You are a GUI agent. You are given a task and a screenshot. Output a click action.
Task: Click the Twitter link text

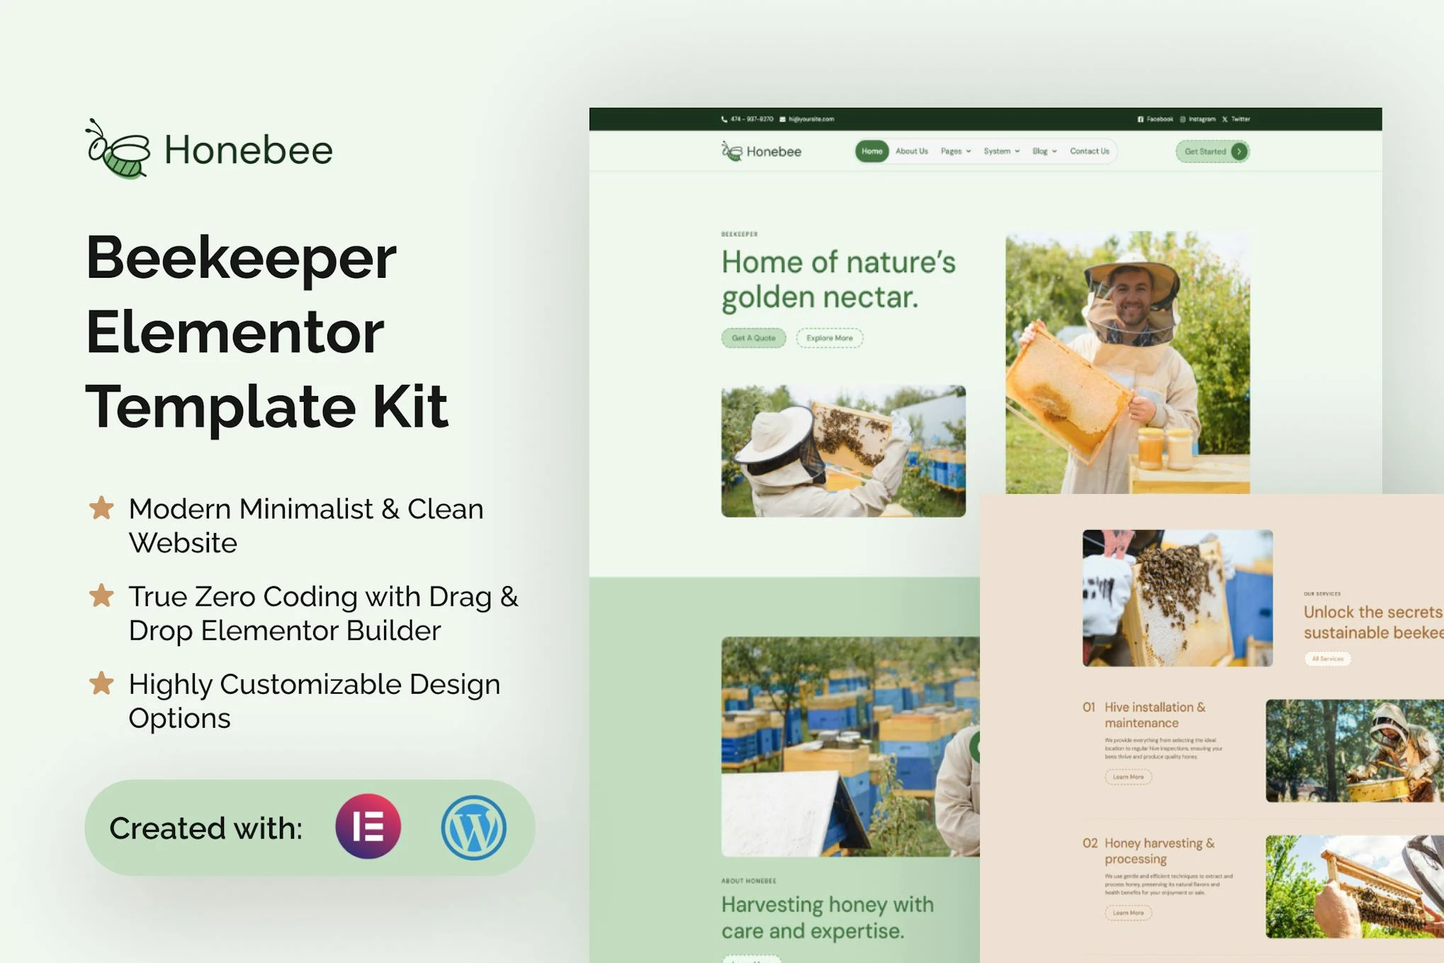[1240, 119]
